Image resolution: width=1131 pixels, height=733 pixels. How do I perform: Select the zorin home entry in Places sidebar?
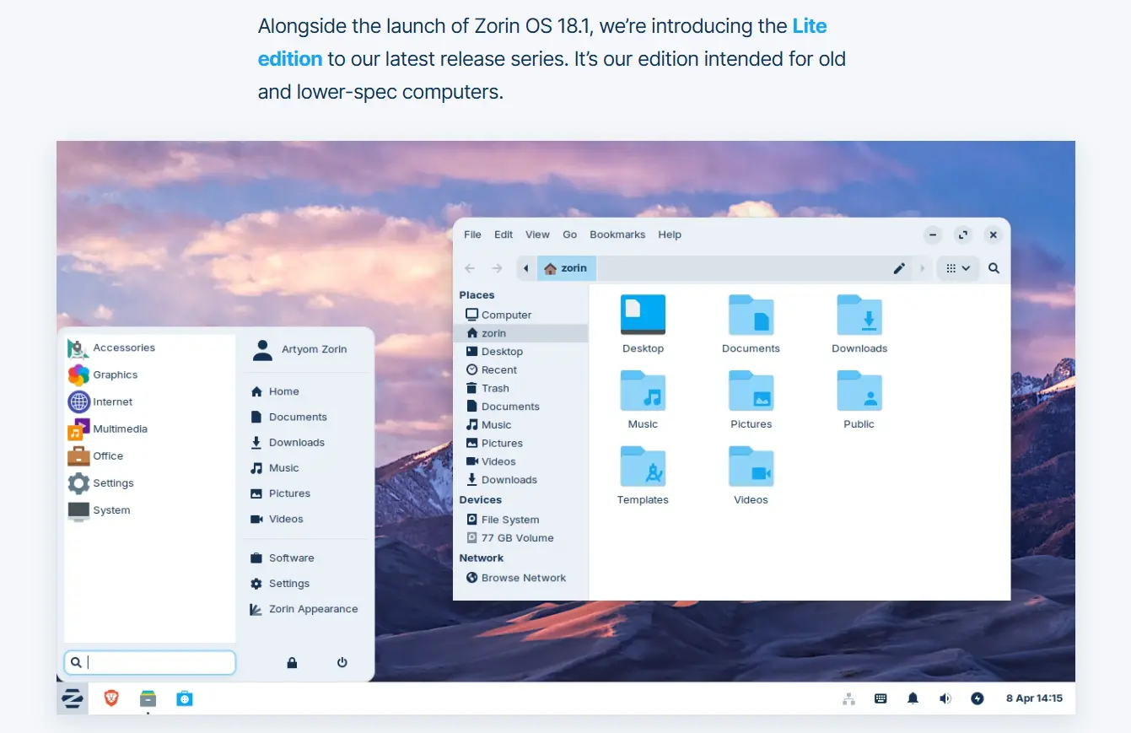pos(521,333)
